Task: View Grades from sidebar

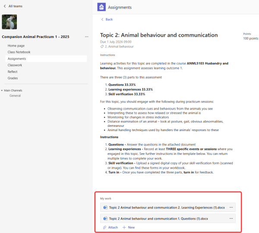Action: (x=13, y=78)
